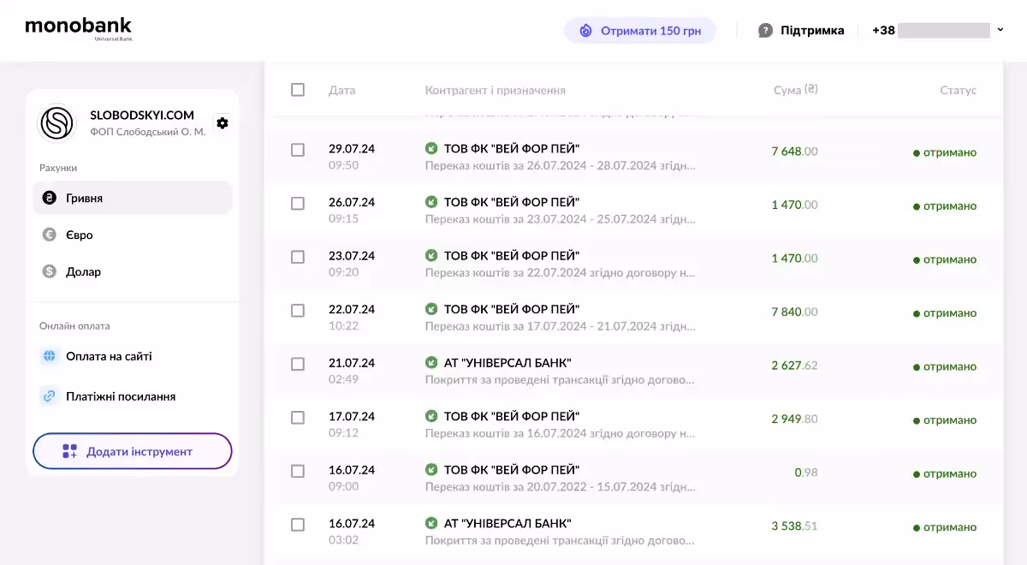Click incoming arrow icon on 22.07.24 transaction
This screenshot has width=1027, height=565.
coord(431,309)
